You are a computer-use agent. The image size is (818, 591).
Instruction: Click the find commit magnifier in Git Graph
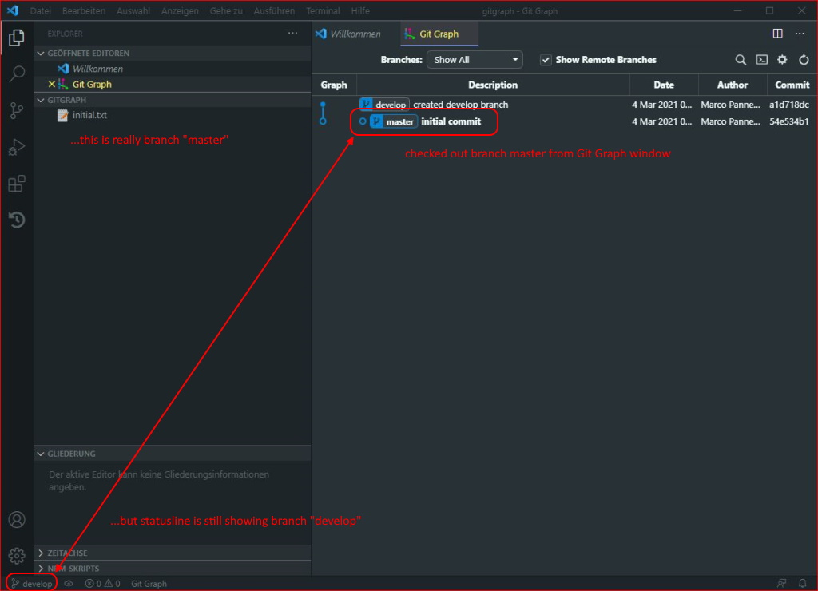tap(741, 59)
